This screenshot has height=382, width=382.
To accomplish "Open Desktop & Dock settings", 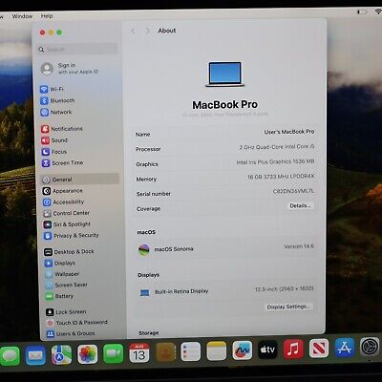I will pos(69,252).
